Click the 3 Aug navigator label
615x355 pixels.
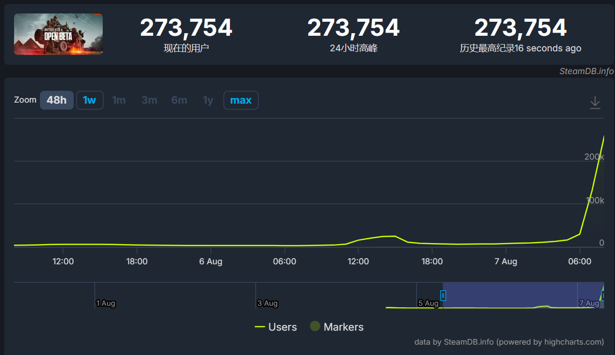tap(267, 303)
